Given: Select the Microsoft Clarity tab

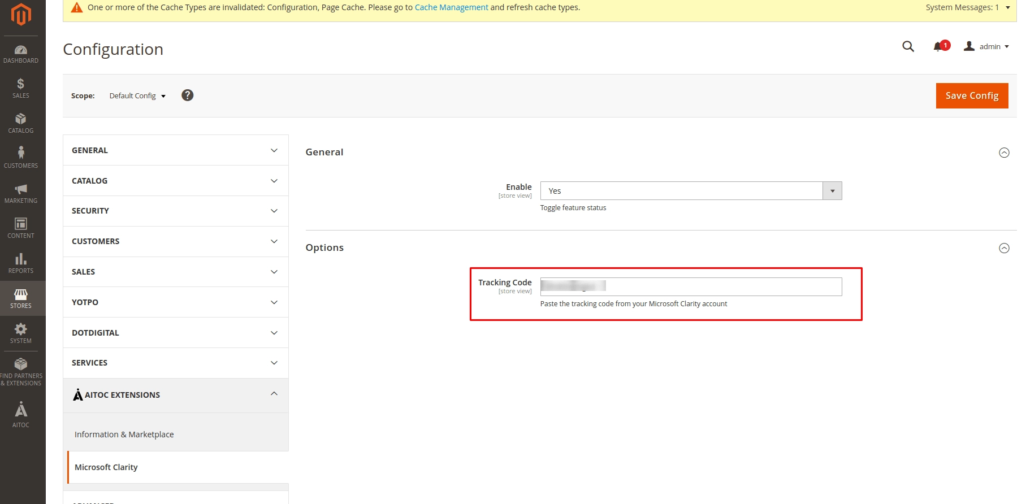Looking at the screenshot, I should click(x=178, y=467).
